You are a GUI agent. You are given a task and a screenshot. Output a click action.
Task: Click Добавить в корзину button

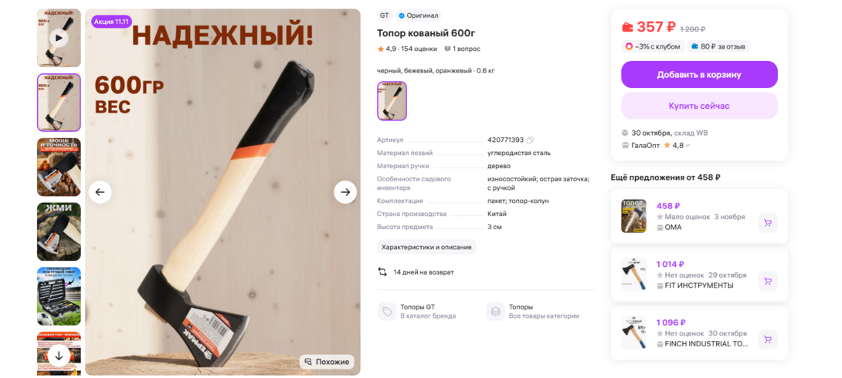tap(699, 75)
